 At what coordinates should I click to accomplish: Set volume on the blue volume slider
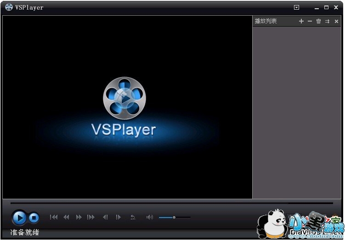click(175, 218)
